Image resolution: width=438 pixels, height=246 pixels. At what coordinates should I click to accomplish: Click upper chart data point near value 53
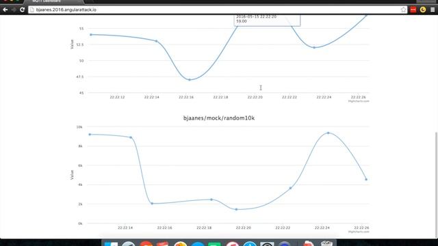pos(157,41)
